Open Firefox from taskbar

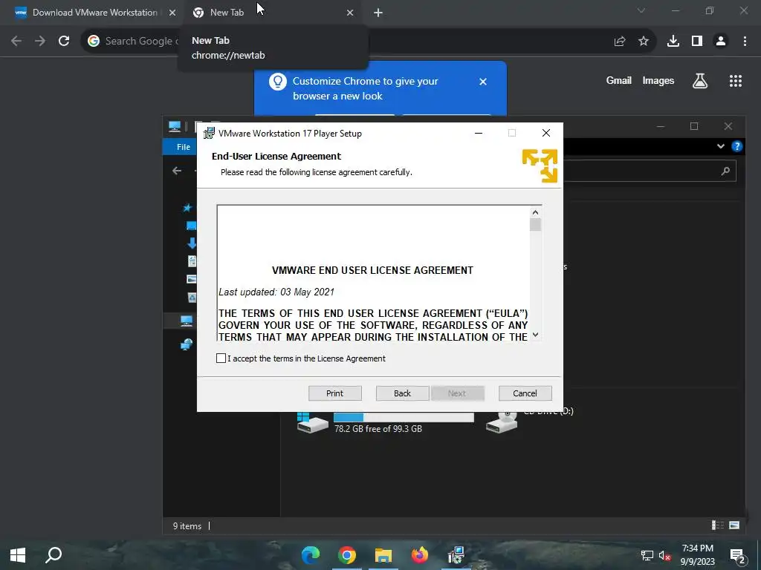click(x=420, y=555)
